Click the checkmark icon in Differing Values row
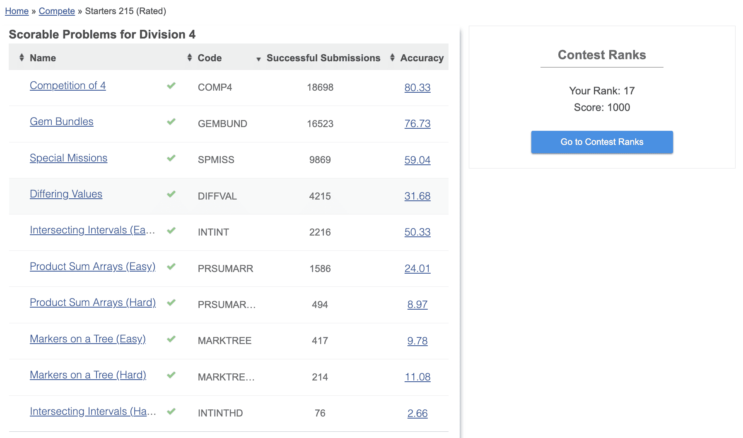This screenshot has height=438, width=743. (x=171, y=194)
